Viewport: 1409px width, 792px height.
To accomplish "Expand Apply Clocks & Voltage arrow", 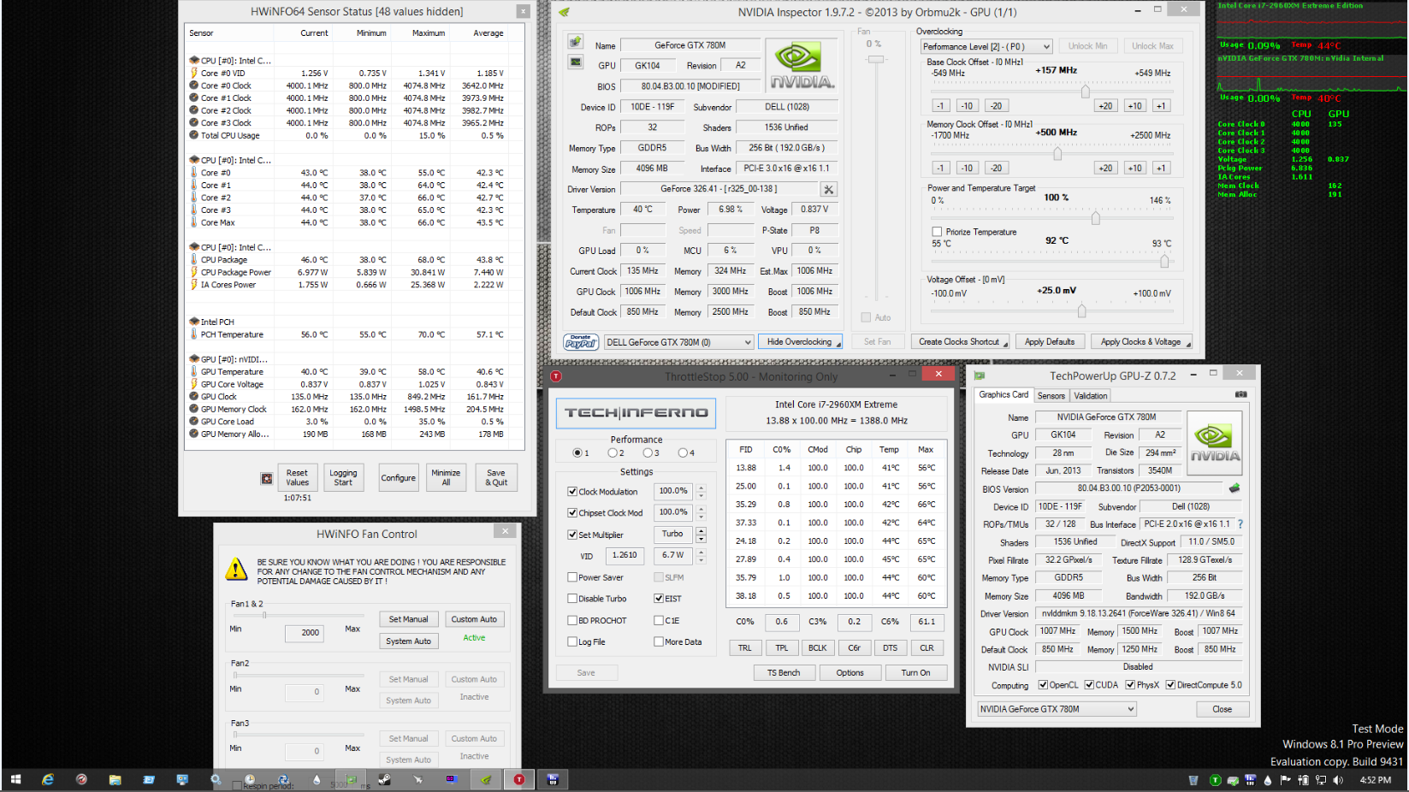I will click(x=1187, y=343).
